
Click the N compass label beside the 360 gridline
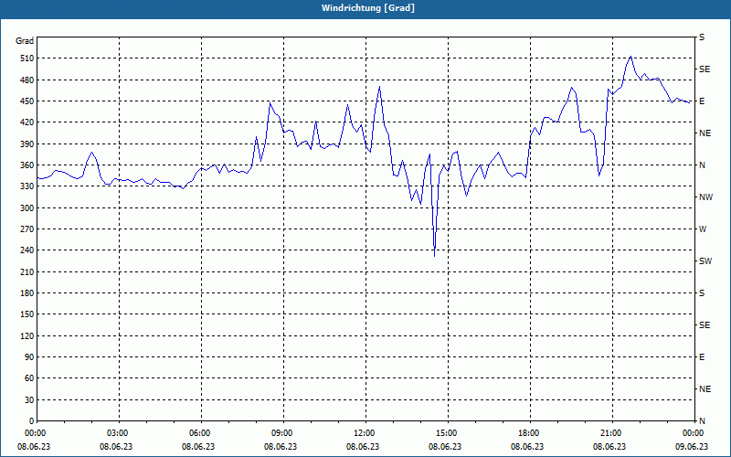(702, 165)
